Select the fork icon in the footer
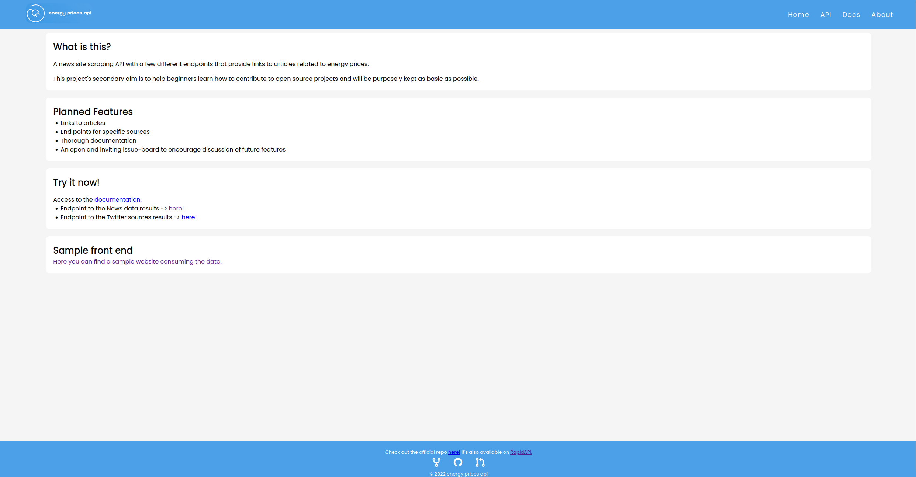The image size is (916, 477). click(x=436, y=462)
